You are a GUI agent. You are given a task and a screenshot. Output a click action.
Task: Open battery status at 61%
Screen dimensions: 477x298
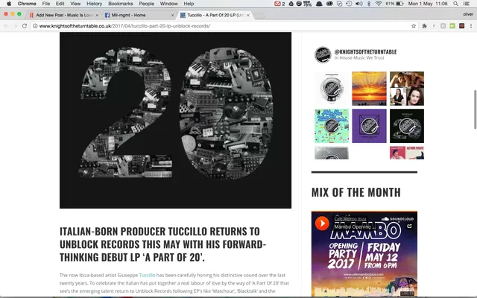394,4
